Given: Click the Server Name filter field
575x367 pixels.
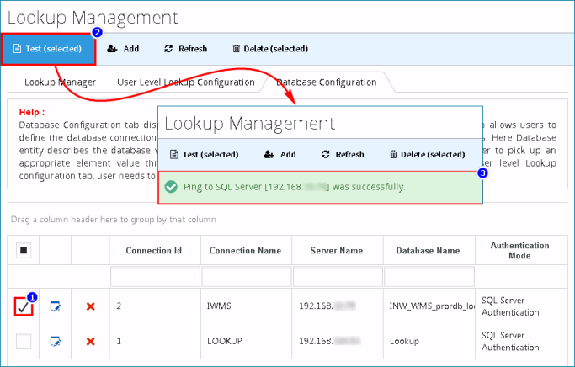Looking at the screenshot, I should click(338, 276).
